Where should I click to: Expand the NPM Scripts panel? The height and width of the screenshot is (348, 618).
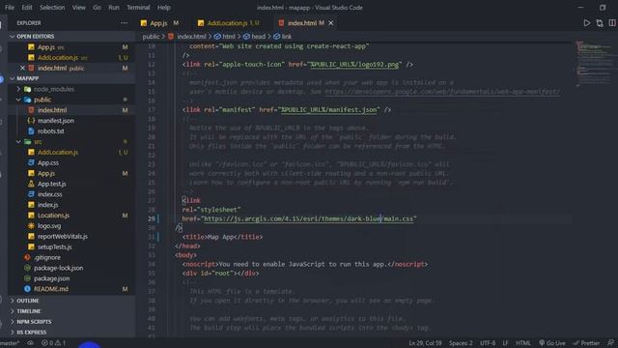[34, 322]
